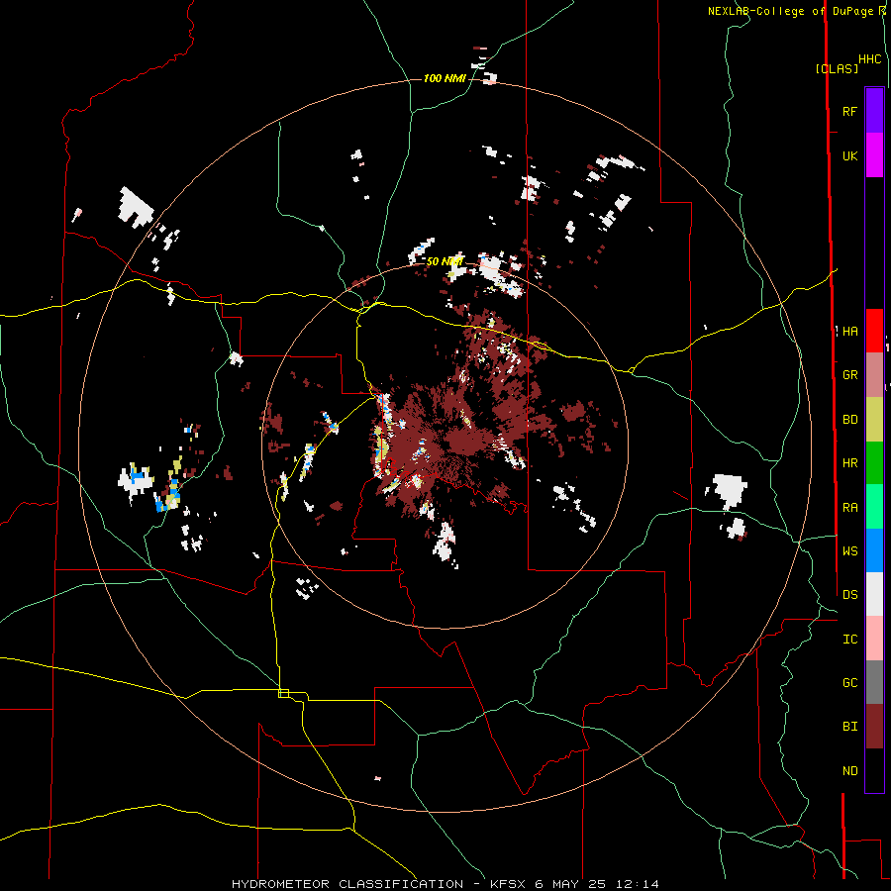The image size is (891, 891).
Task: Click the 50 NMI range ring label
Action: [x=445, y=262]
